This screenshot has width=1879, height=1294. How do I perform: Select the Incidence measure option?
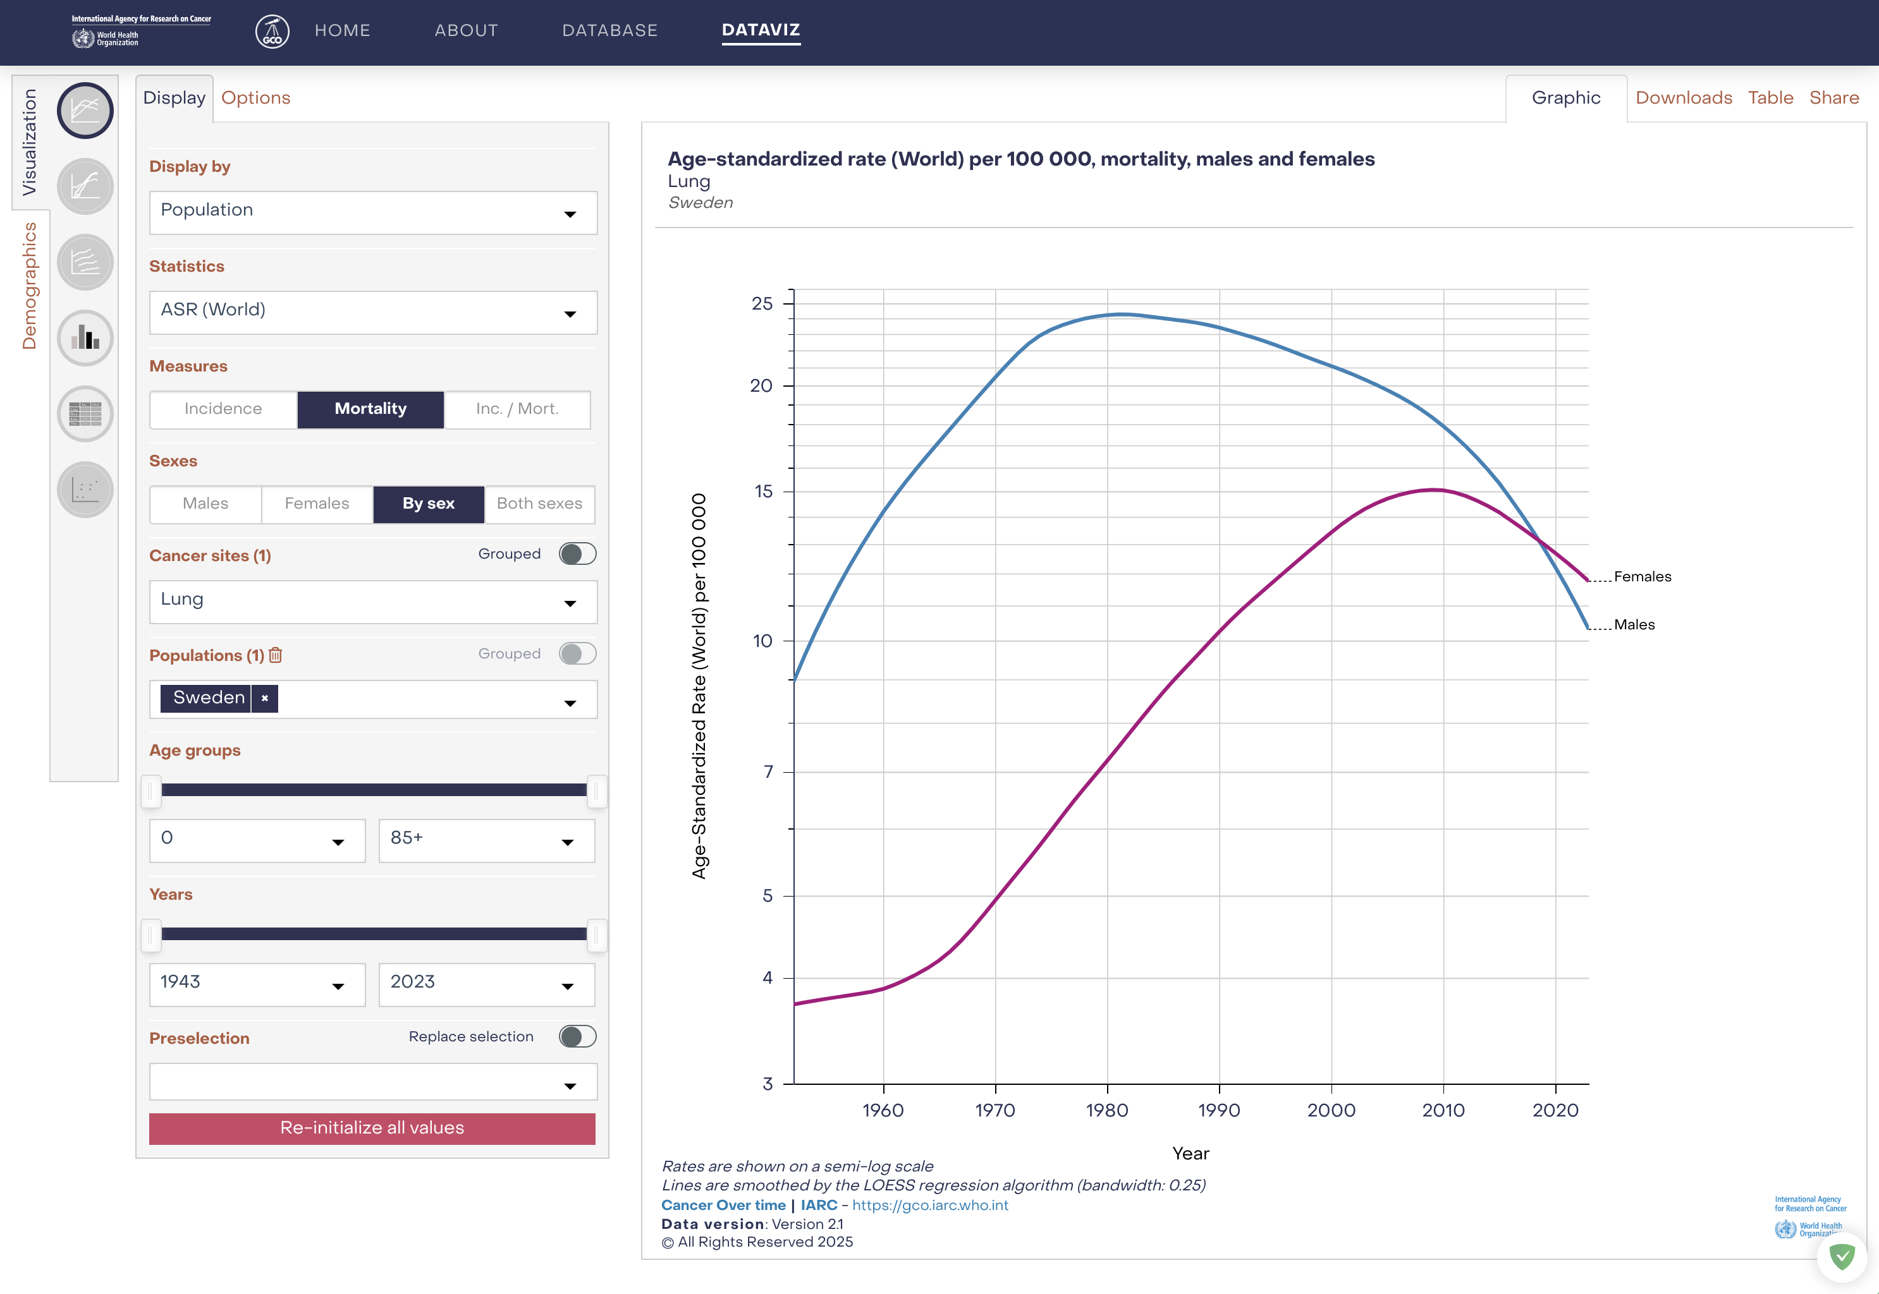click(x=223, y=409)
